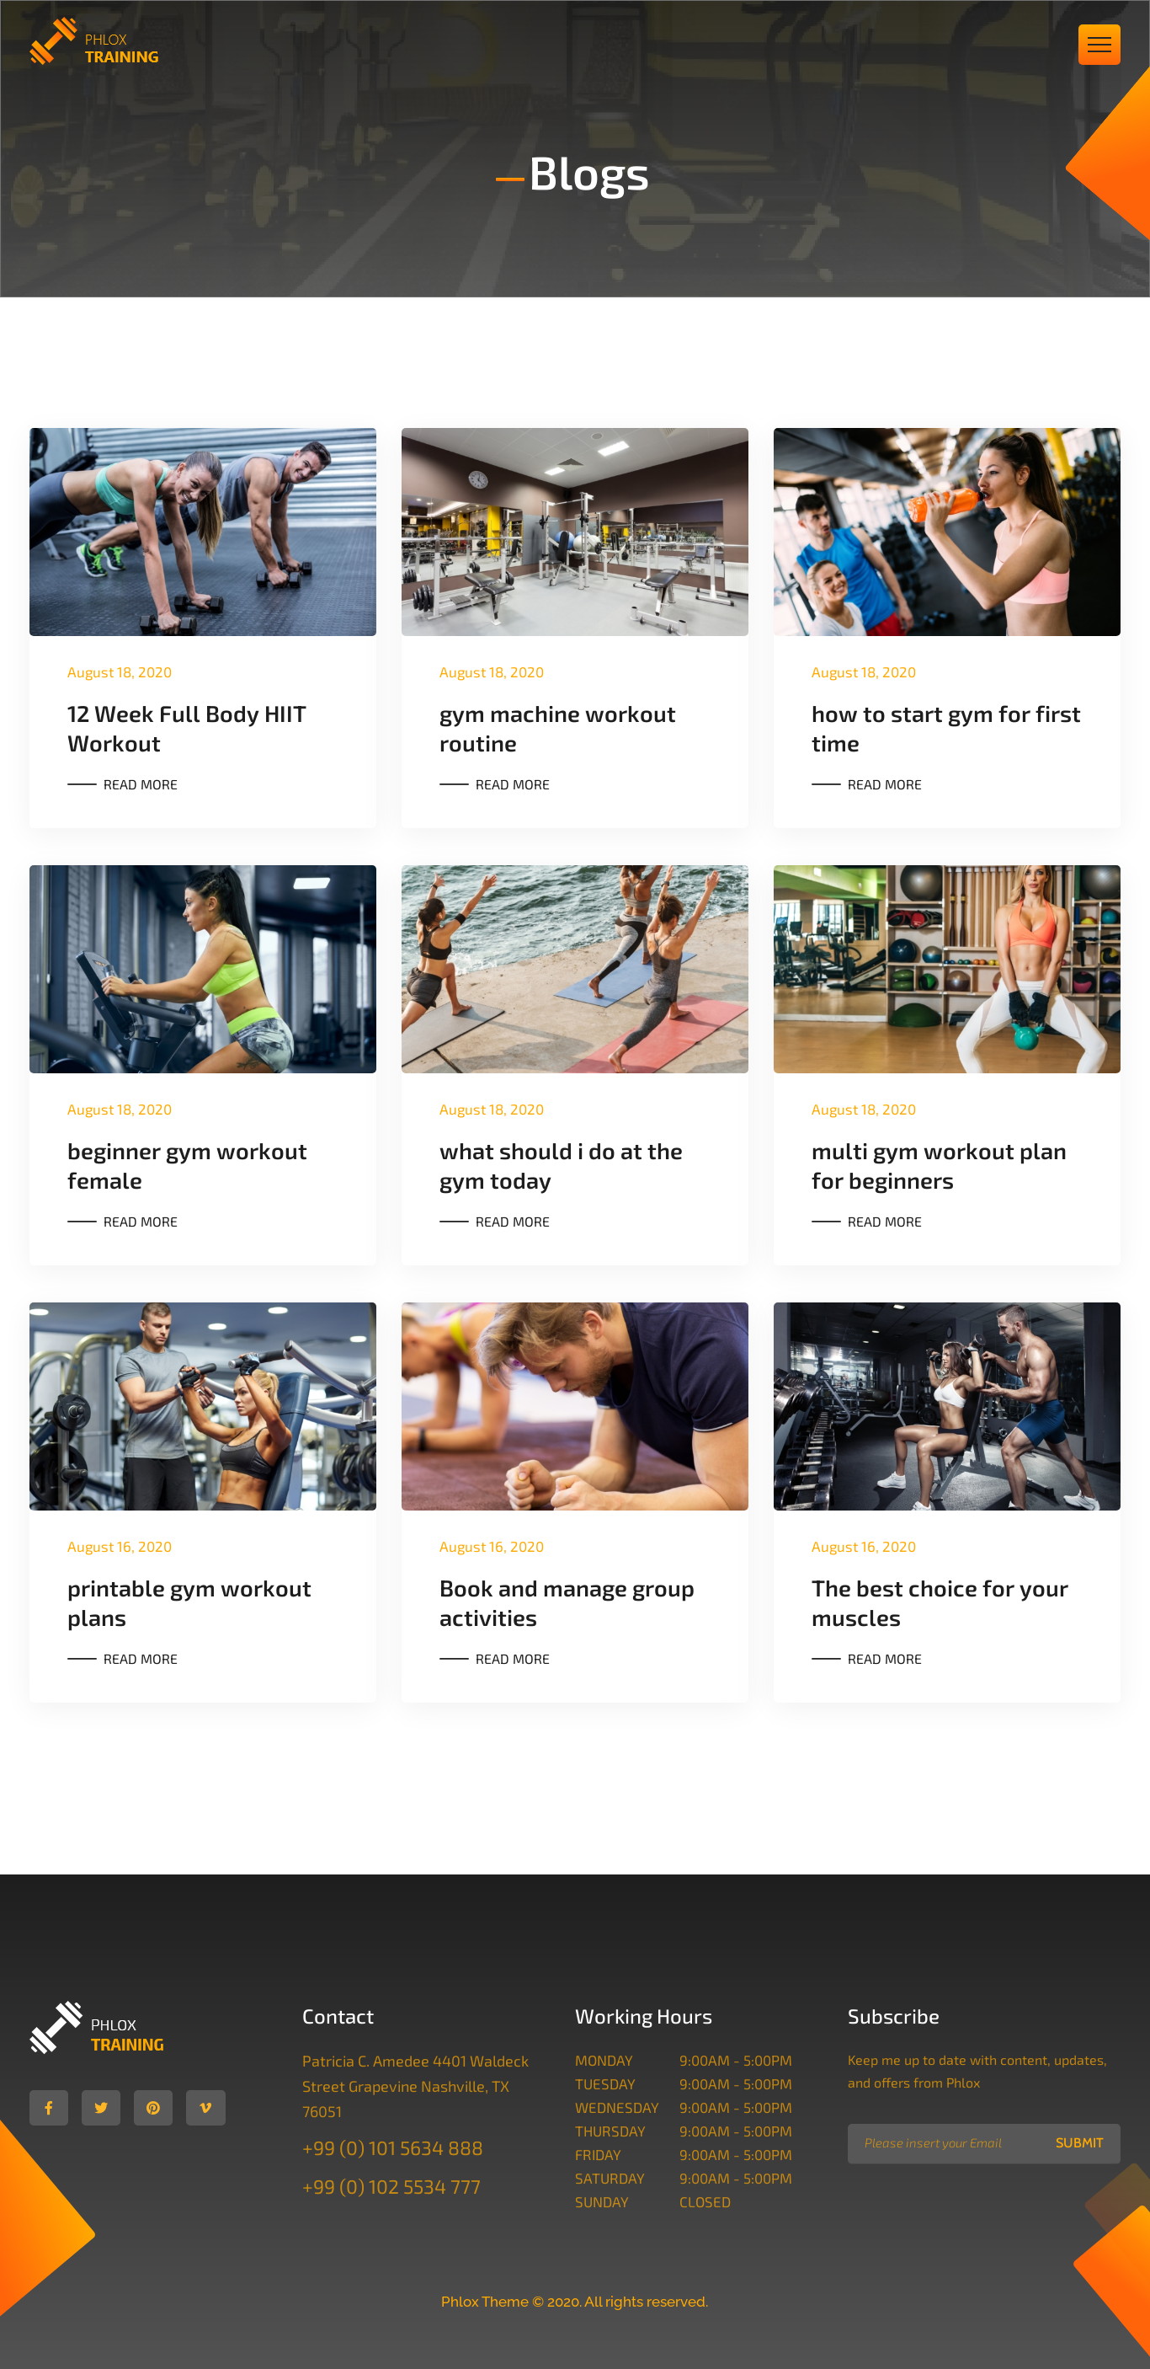Open the Twitter social icon

pos(101,2107)
